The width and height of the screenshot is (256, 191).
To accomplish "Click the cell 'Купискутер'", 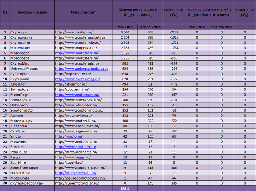I will tap(32, 74).
